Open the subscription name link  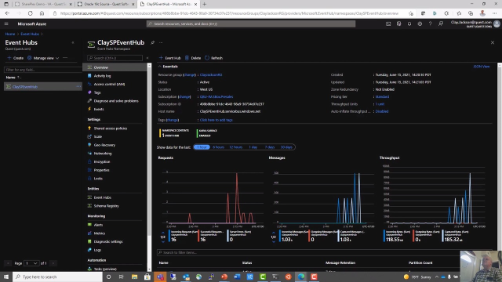coord(216,96)
